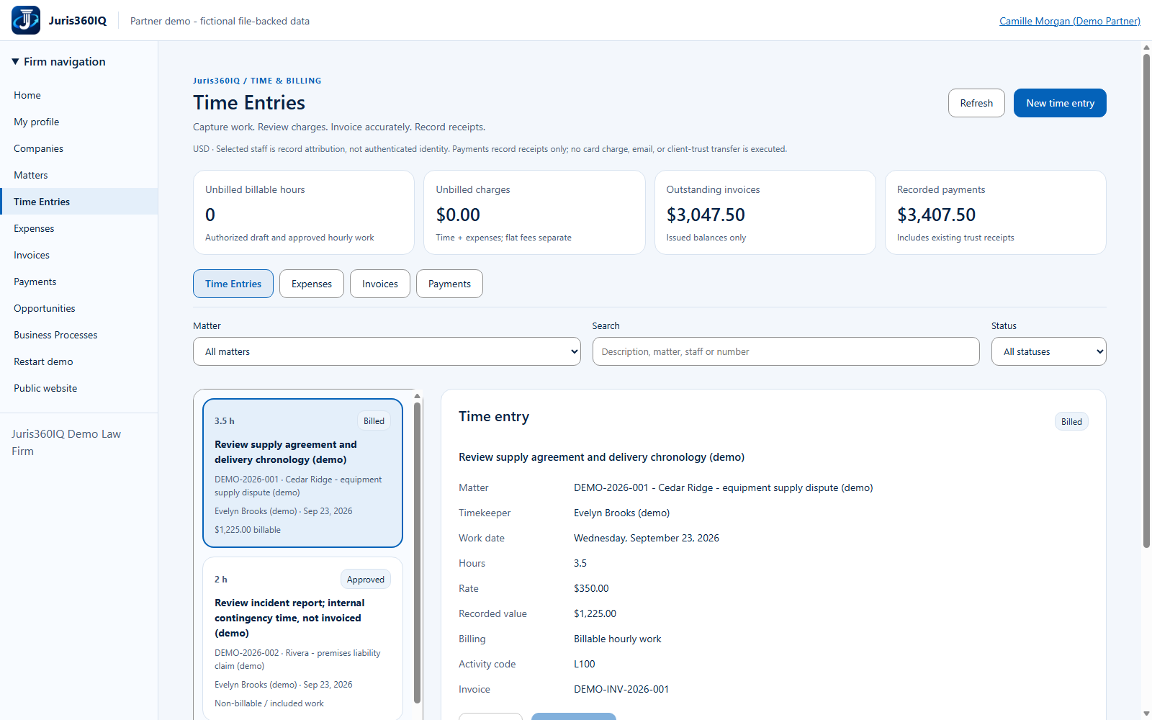
Task: Click the Outstanding invoices $3,047.50 card
Action: (765, 212)
